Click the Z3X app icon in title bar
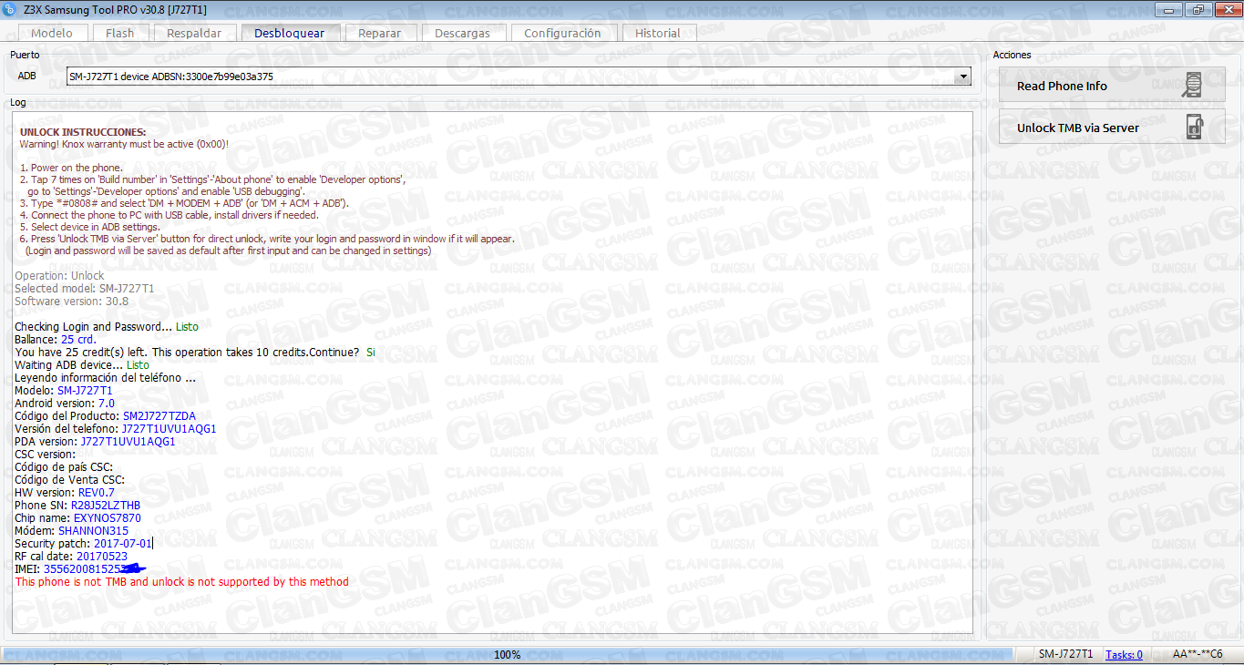This screenshot has height=665, width=1244. 12,9
